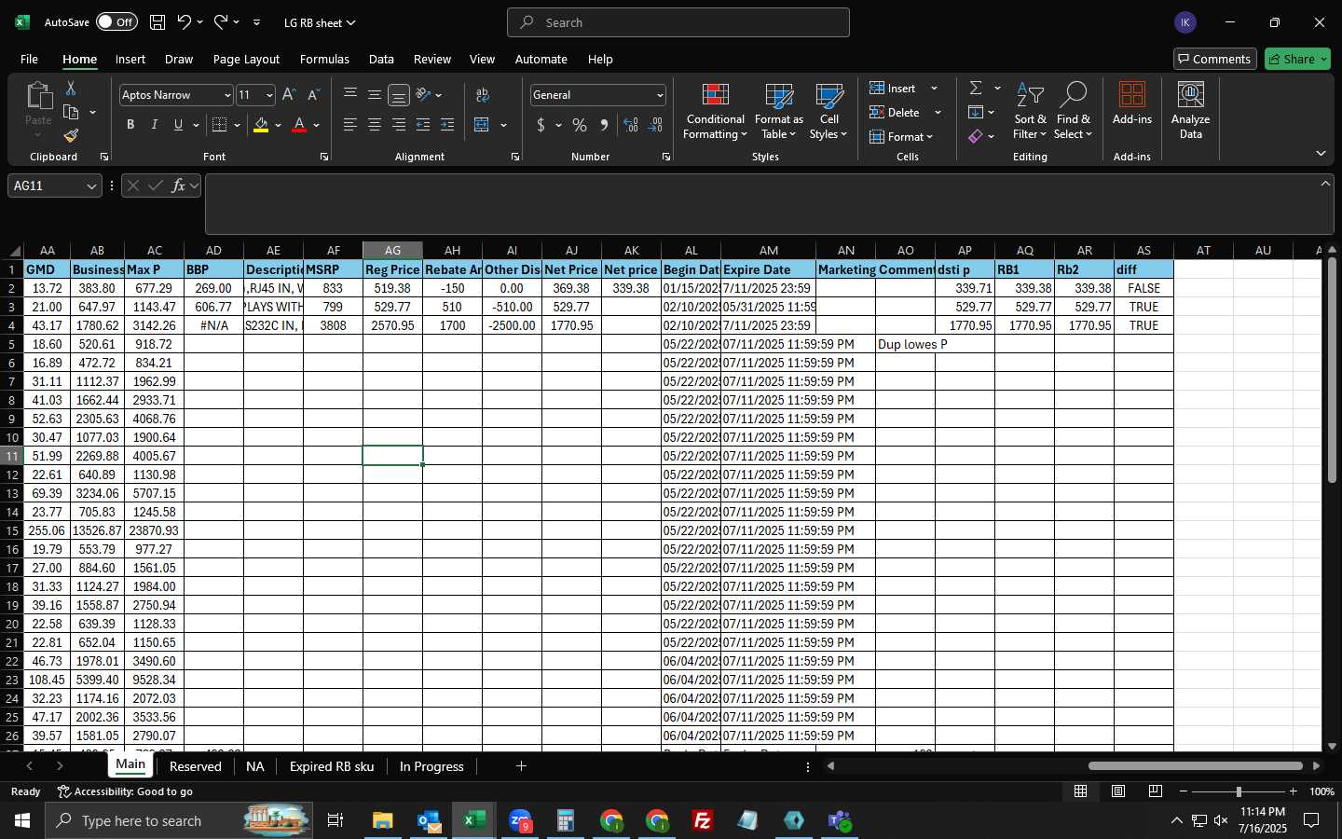Expand the Name Box dropdown
This screenshot has width=1342, height=839.
click(91, 186)
